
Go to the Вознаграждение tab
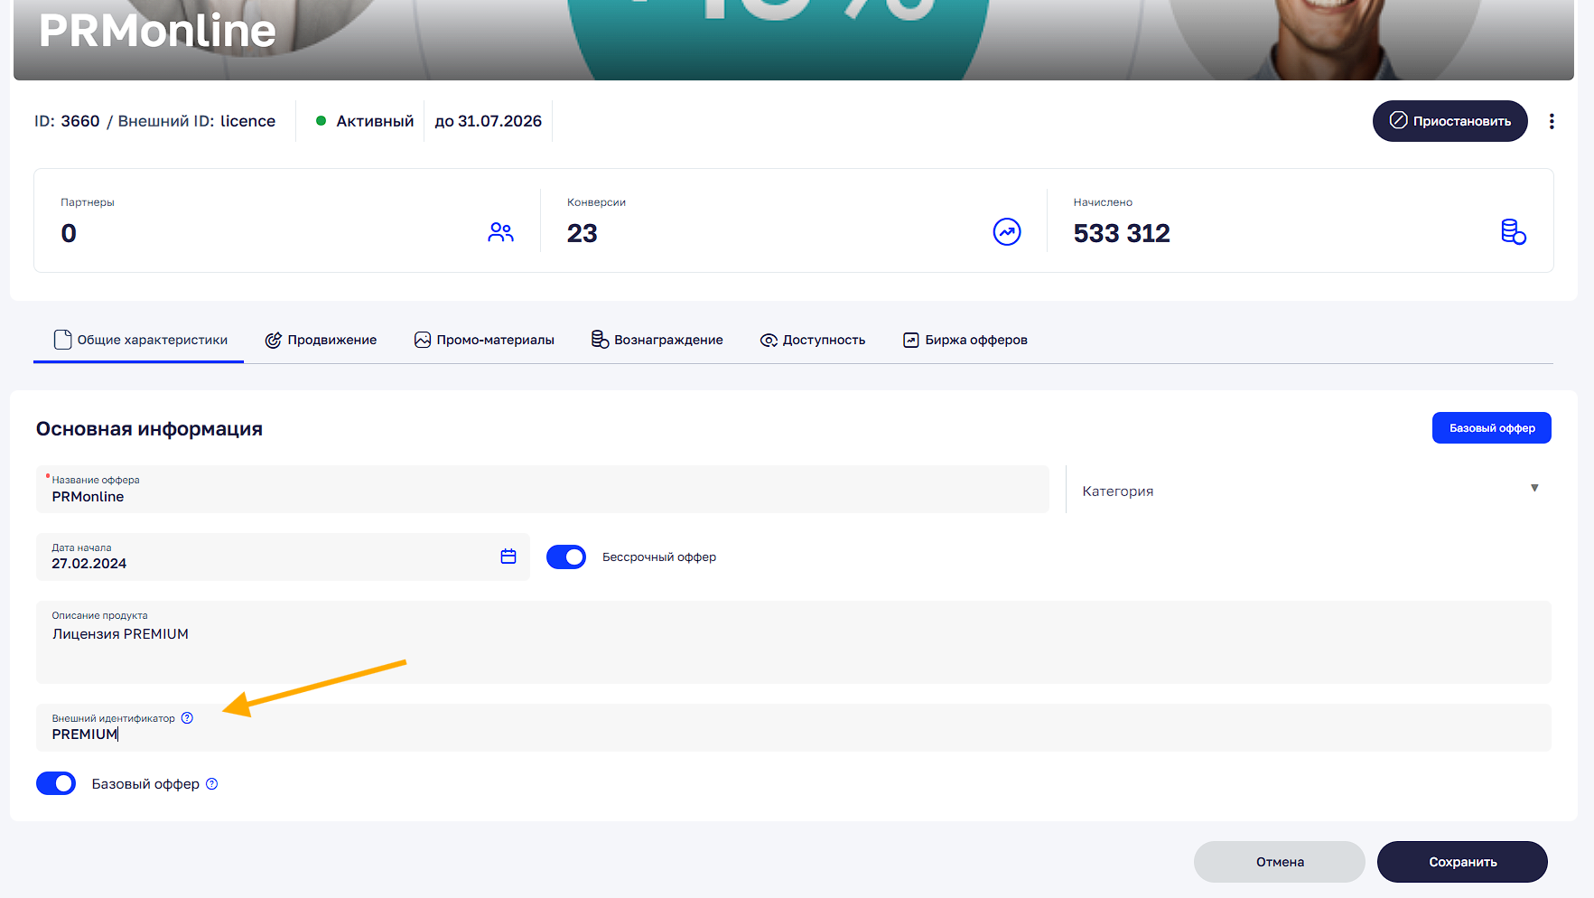tap(657, 340)
